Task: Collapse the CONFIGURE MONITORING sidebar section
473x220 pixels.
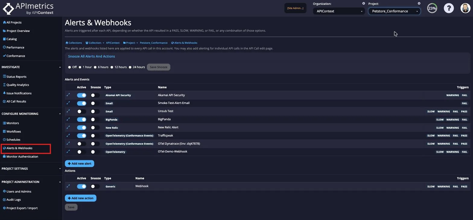Action: click(31, 114)
